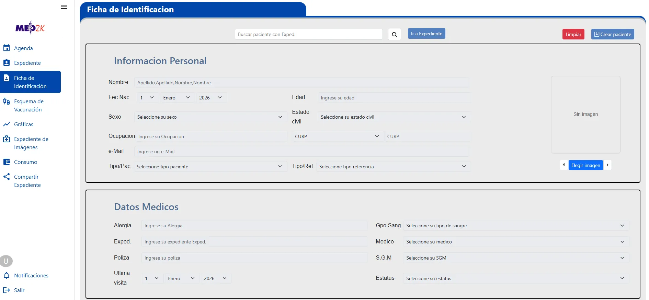Click next image arrow beside Elegir imagen
The height and width of the screenshot is (300, 649).
coord(607,165)
